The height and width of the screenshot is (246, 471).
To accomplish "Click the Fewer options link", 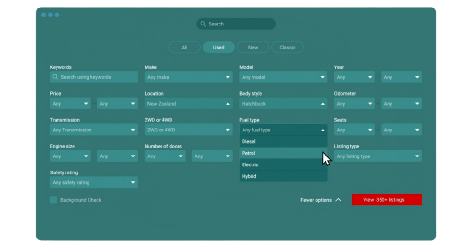I will pos(316,200).
